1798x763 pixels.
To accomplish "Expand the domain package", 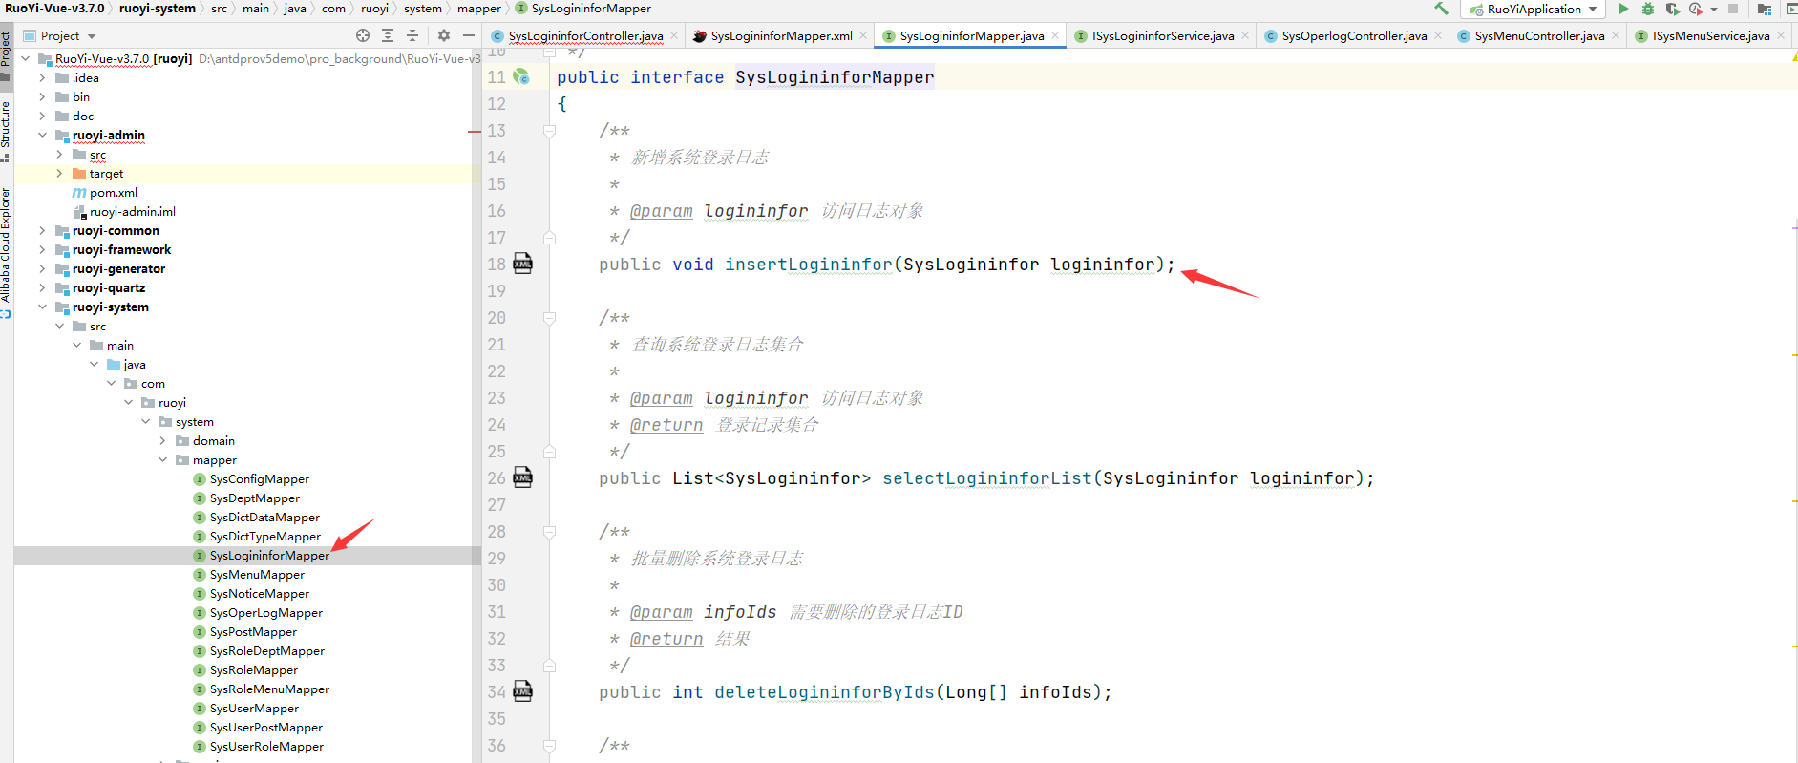I will click(x=162, y=440).
